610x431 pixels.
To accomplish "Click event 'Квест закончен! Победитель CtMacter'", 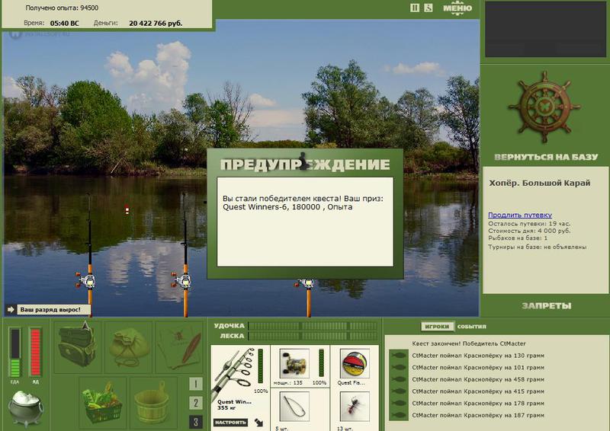I will pyautogui.click(x=469, y=343).
